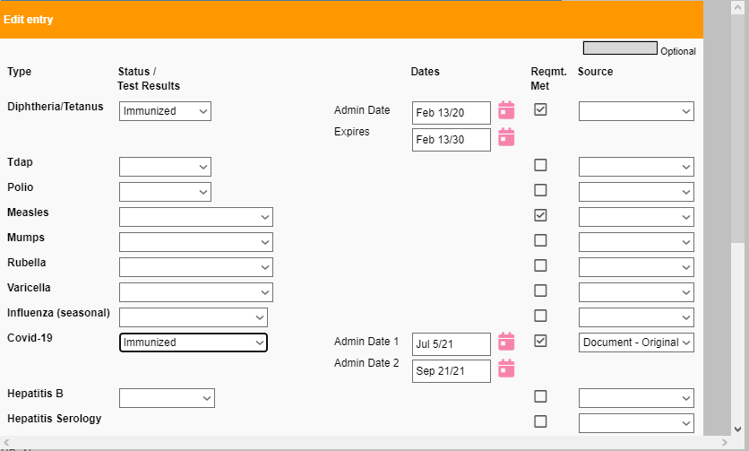The height and width of the screenshot is (451, 749).
Task: Open Rubella status dropdown
Action: tap(196, 267)
